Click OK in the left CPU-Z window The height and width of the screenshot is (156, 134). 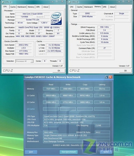click(x=59, y=71)
